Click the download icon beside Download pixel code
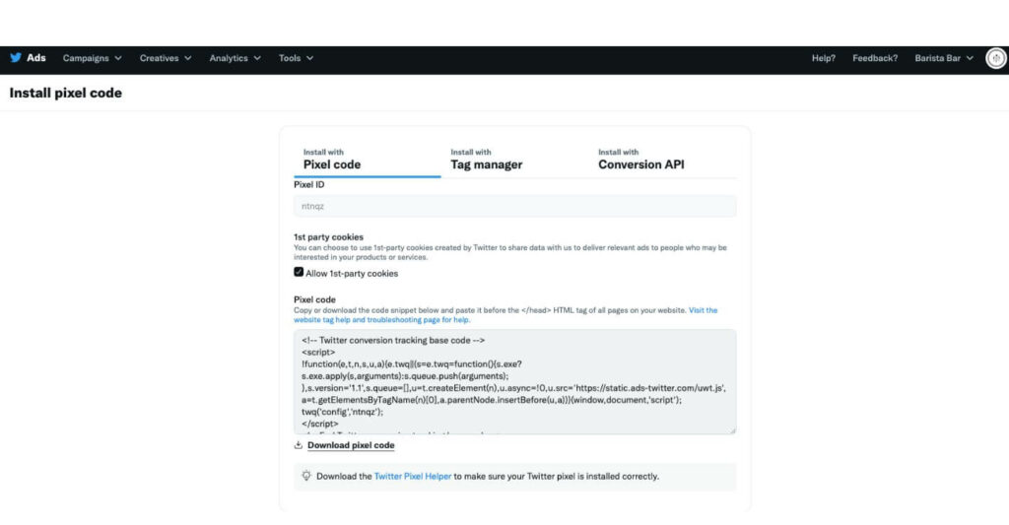 (x=299, y=445)
